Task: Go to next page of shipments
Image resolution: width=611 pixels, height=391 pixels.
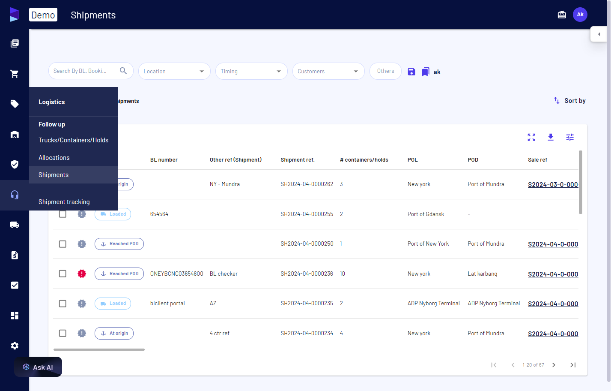Action: [554, 365]
